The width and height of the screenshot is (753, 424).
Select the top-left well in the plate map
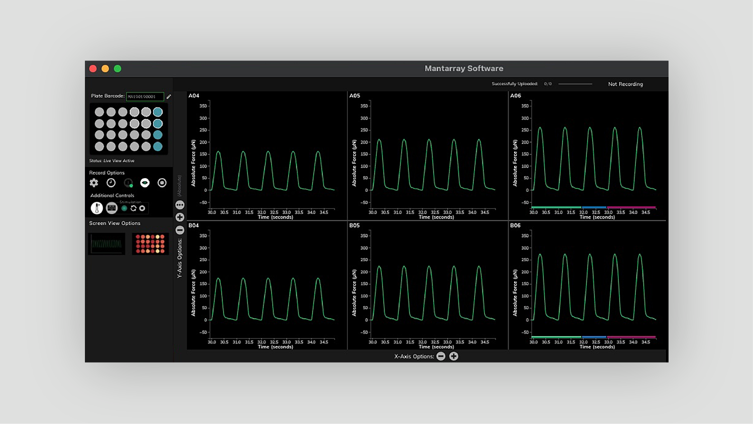[99, 112]
